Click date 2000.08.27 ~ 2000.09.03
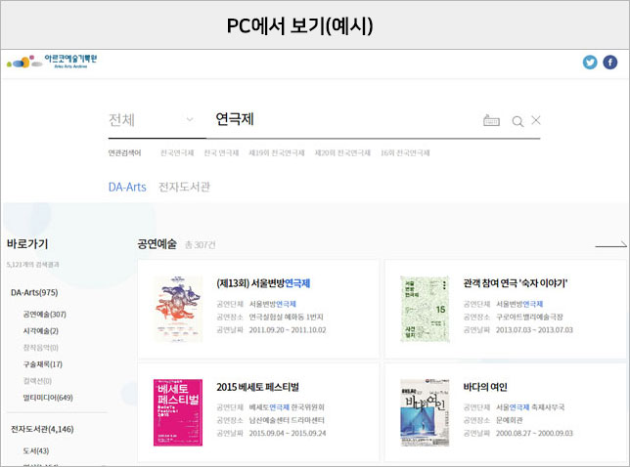 coord(534,434)
